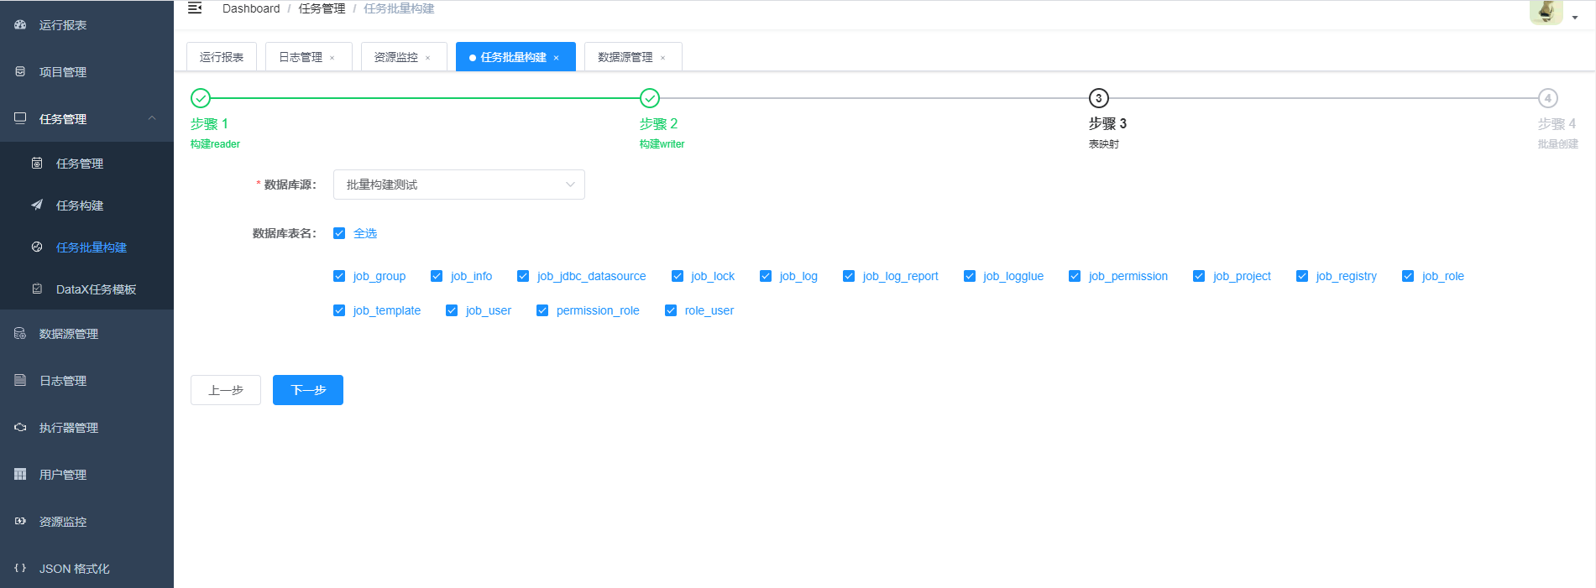Toggle the 全选 checkbox
This screenshot has width=1596, height=588.
339,233
